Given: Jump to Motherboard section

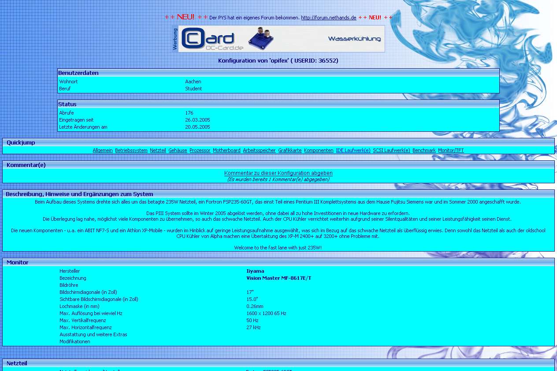Looking at the screenshot, I should pos(227,150).
